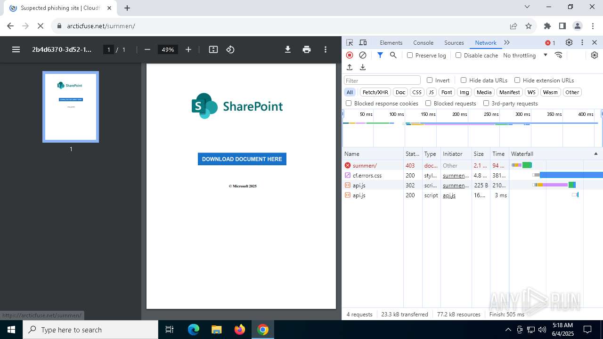Open the tab search dropdown arrow
The width and height of the screenshot is (603, 339).
pos(527,7)
